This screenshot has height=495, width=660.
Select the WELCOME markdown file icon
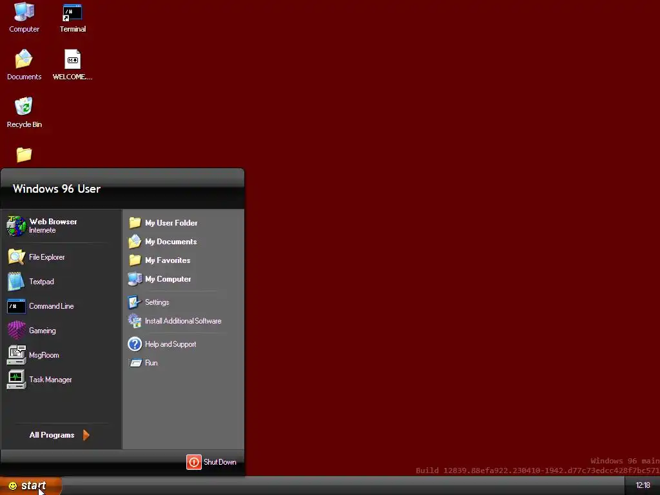coord(72,64)
